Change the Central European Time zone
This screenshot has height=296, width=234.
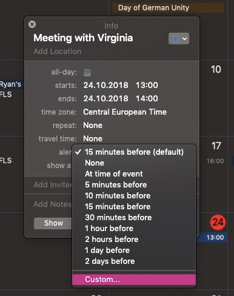(x=125, y=112)
